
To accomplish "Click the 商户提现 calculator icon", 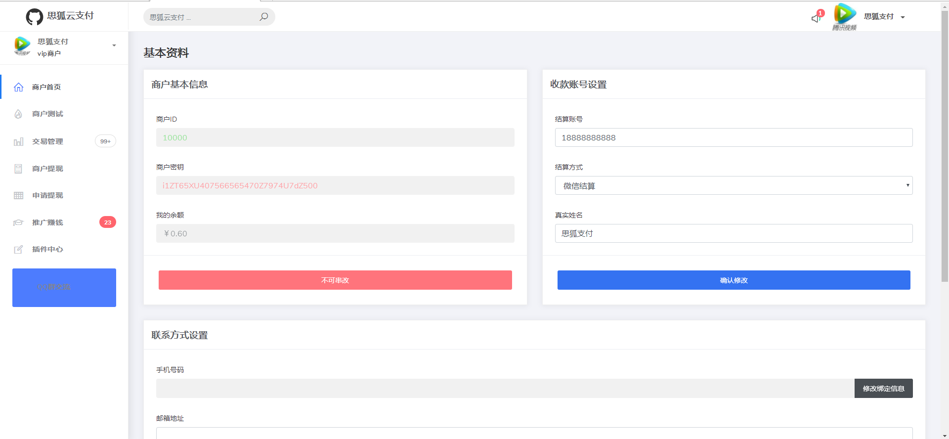I will (x=18, y=169).
